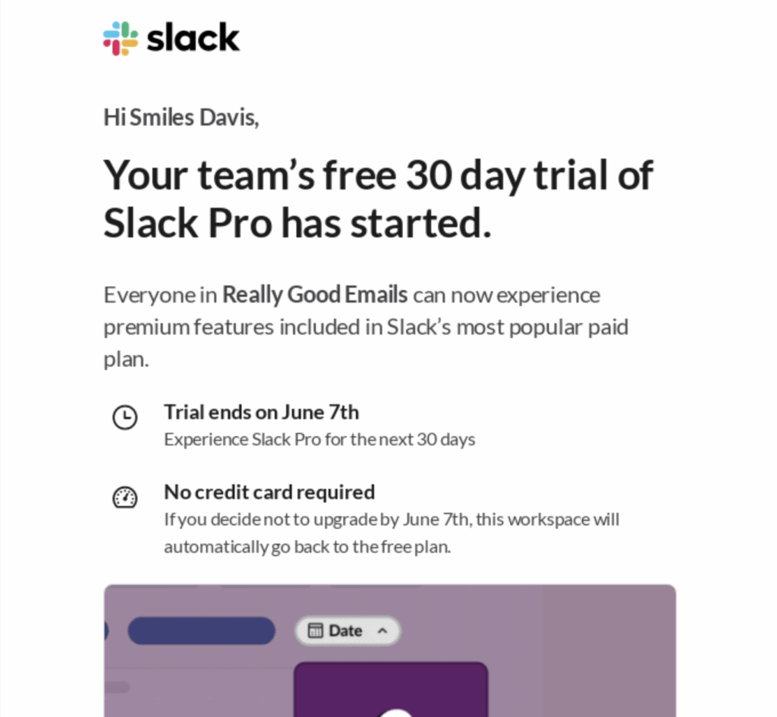The width and height of the screenshot is (777, 717).
Task: Click the "No credit card required" heading
Action: click(x=269, y=492)
